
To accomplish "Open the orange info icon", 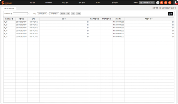I will pos(170,3).
